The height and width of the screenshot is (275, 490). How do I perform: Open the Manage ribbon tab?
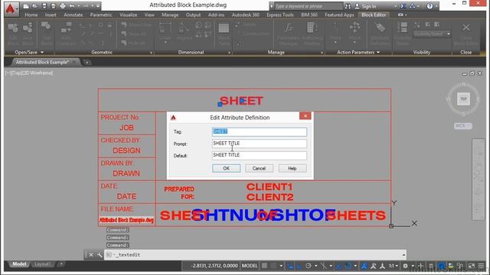point(170,15)
